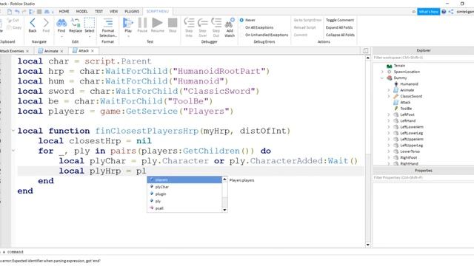The image size is (474, 266).
Task: Click the Filter Properties search field
Action: (423, 177)
